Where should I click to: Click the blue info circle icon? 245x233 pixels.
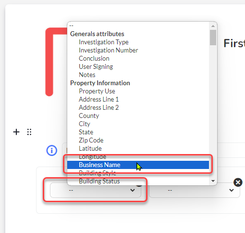click(51, 151)
